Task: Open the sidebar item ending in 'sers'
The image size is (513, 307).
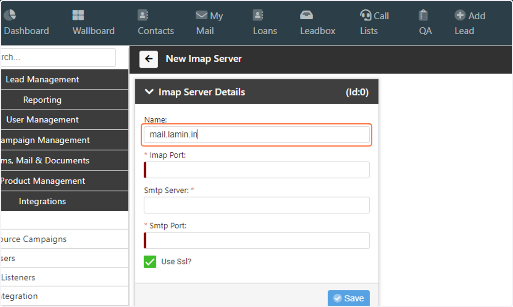Action: point(64,258)
